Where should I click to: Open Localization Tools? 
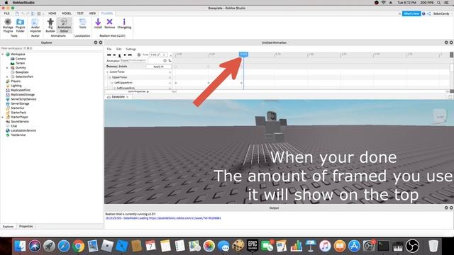(x=82, y=23)
